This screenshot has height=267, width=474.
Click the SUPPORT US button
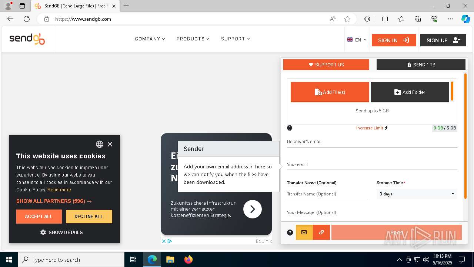326,65
